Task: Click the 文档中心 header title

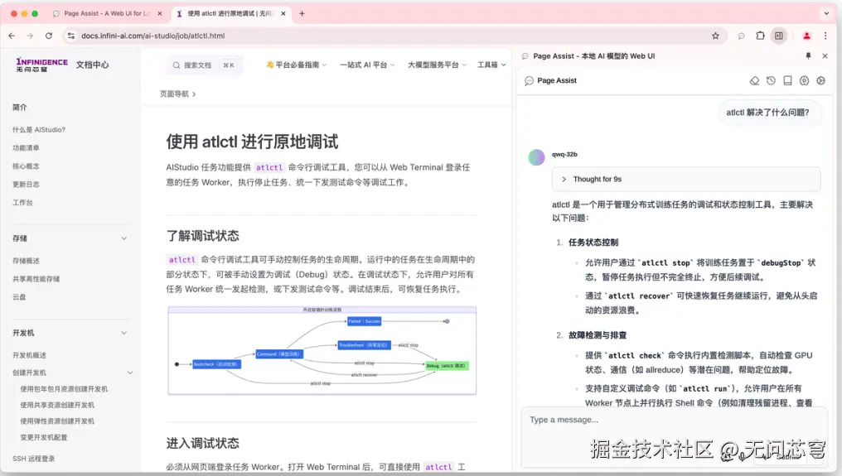Action: (92, 65)
